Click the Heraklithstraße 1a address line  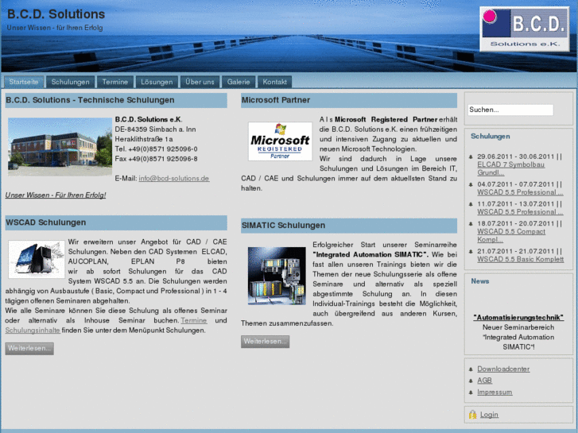point(144,139)
